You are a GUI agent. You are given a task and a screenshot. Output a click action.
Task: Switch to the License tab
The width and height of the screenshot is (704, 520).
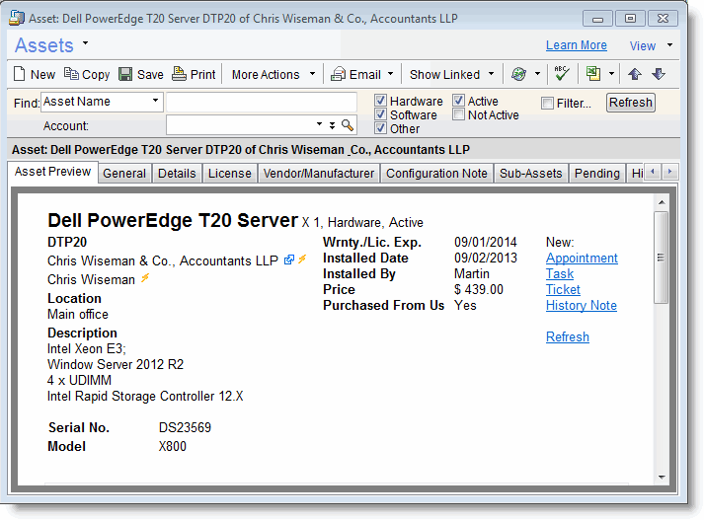(x=229, y=174)
